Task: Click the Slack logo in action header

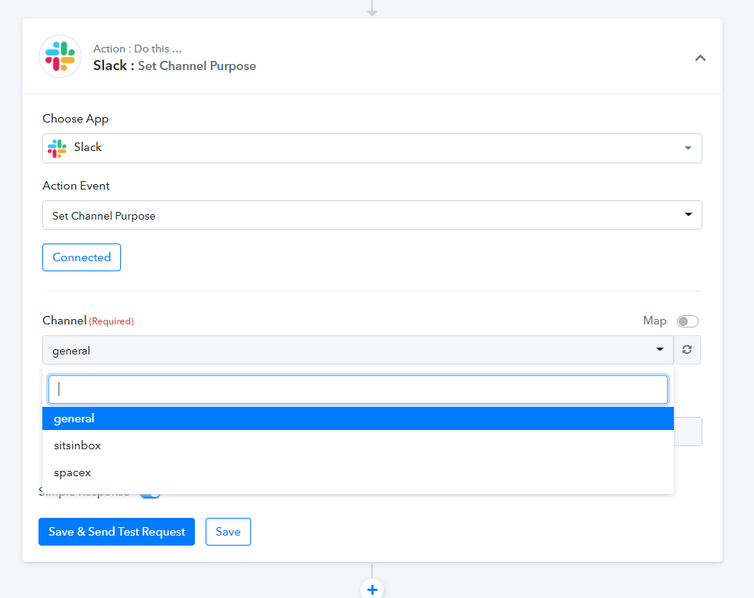Action: (x=60, y=56)
